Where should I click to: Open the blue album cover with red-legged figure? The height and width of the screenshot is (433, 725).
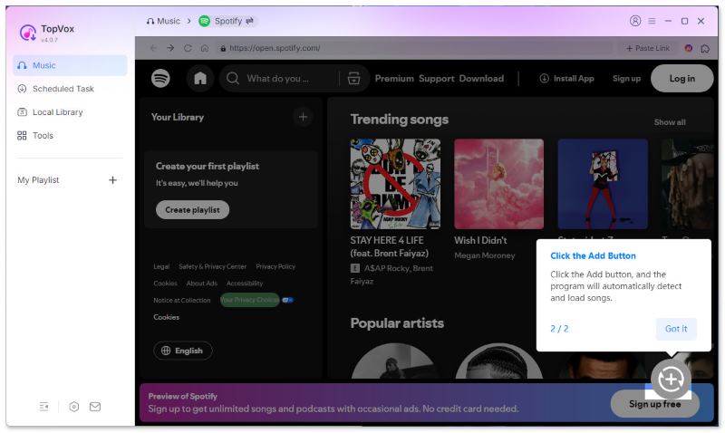coord(603,184)
